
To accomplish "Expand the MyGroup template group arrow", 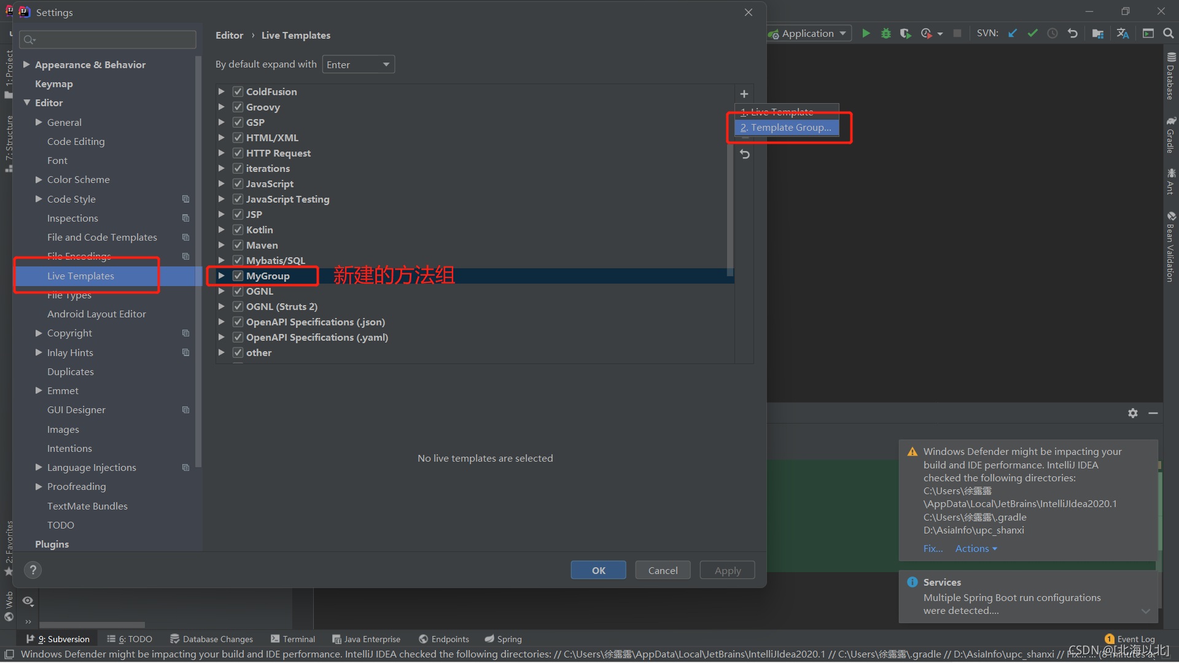I will pyautogui.click(x=221, y=276).
